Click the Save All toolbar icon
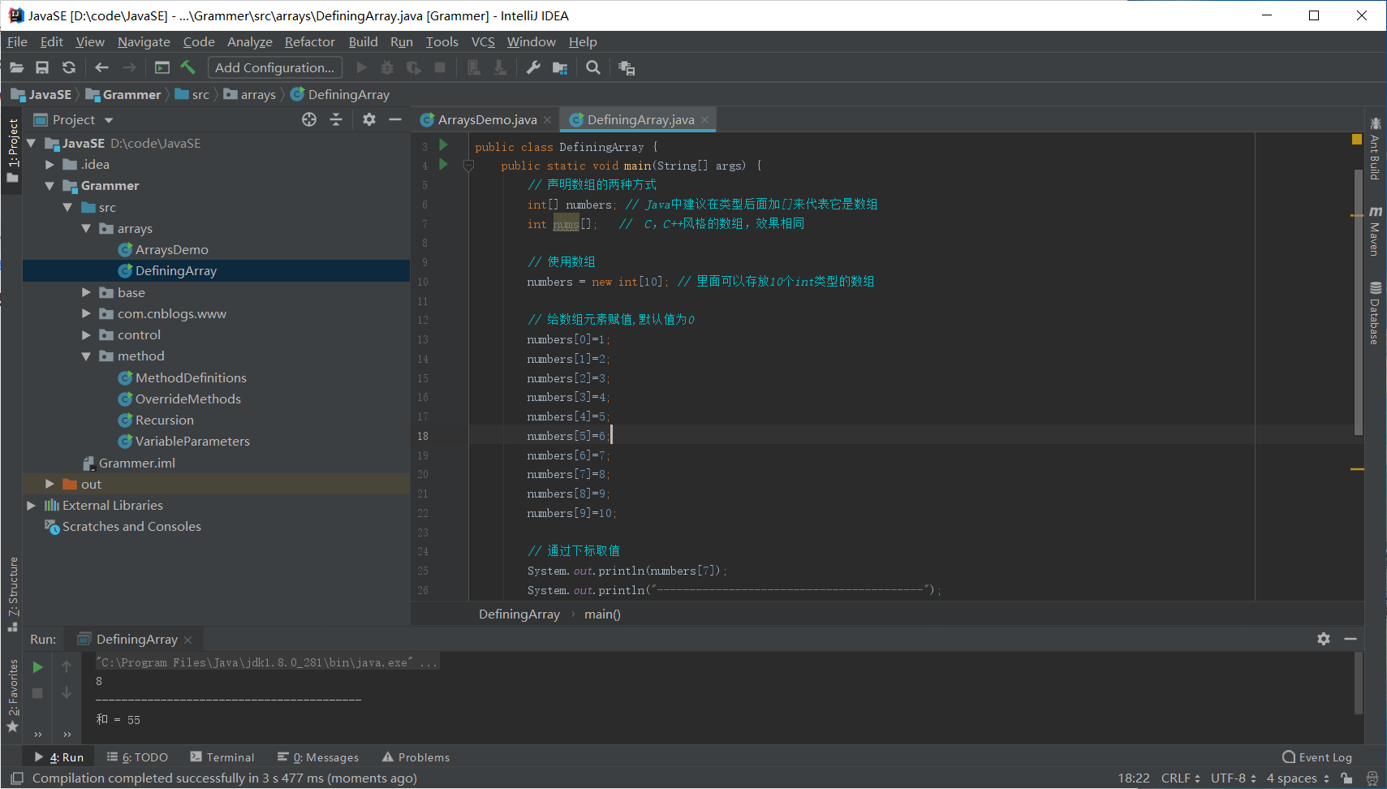1387x789 pixels. 42,68
